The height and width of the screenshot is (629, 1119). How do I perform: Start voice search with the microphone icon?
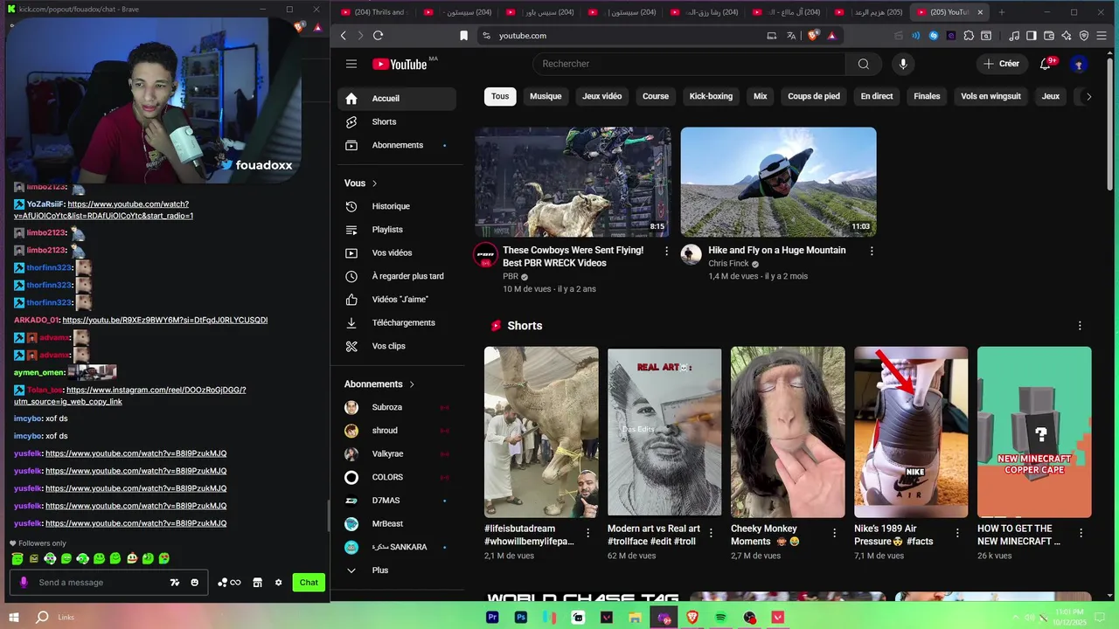pos(903,64)
